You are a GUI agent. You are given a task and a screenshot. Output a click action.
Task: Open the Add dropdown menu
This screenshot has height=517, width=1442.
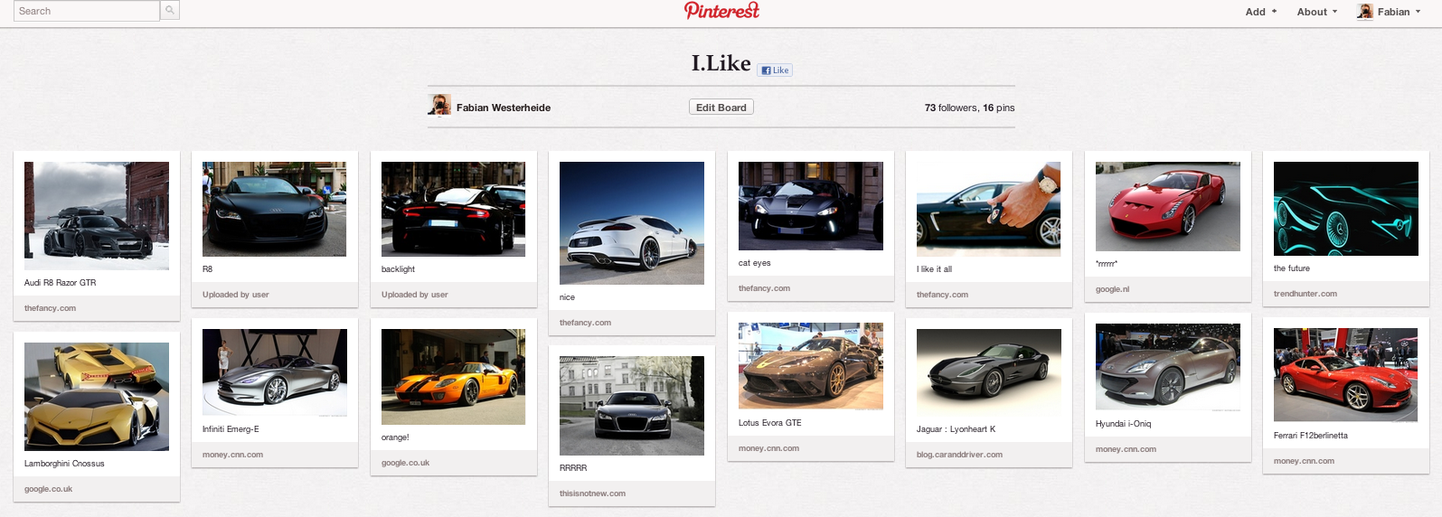(x=1261, y=12)
